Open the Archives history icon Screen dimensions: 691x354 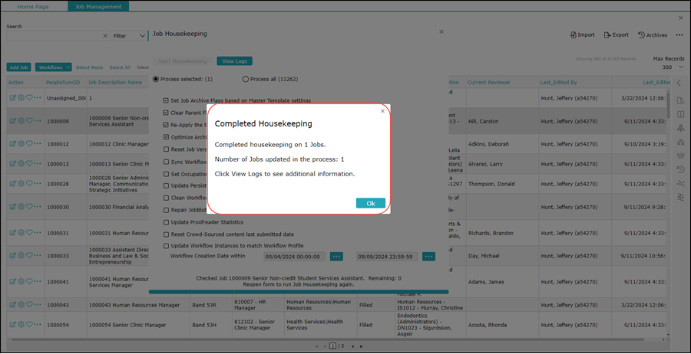642,35
